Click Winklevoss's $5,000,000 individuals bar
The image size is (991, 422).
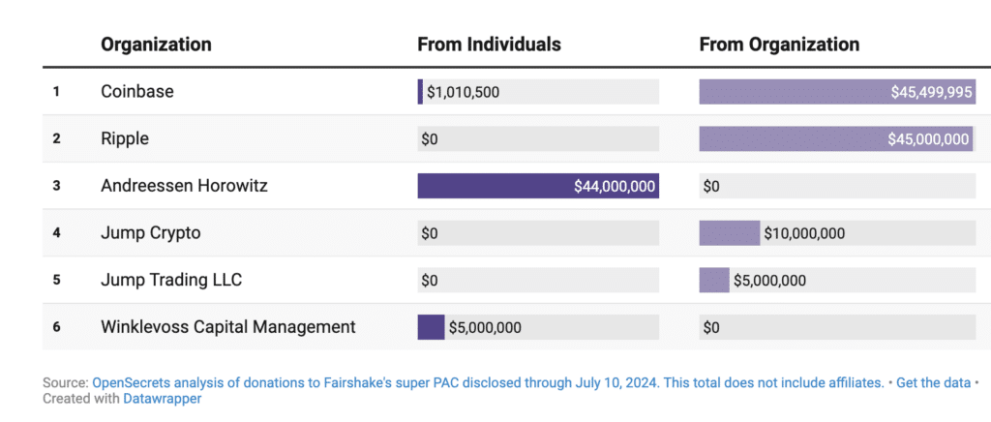point(431,327)
